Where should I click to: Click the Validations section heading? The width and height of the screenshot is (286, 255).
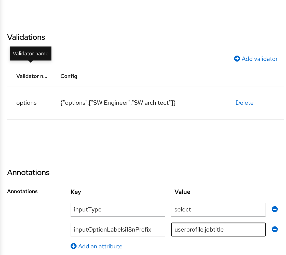pos(26,37)
